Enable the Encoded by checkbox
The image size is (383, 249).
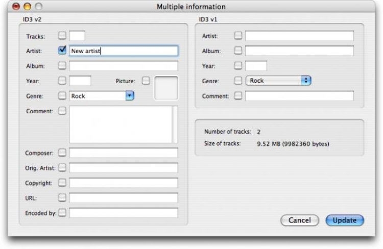[x=62, y=213]
